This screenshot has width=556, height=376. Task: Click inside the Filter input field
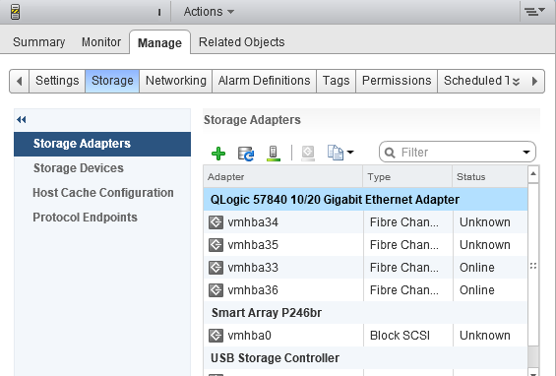point(458,153)
